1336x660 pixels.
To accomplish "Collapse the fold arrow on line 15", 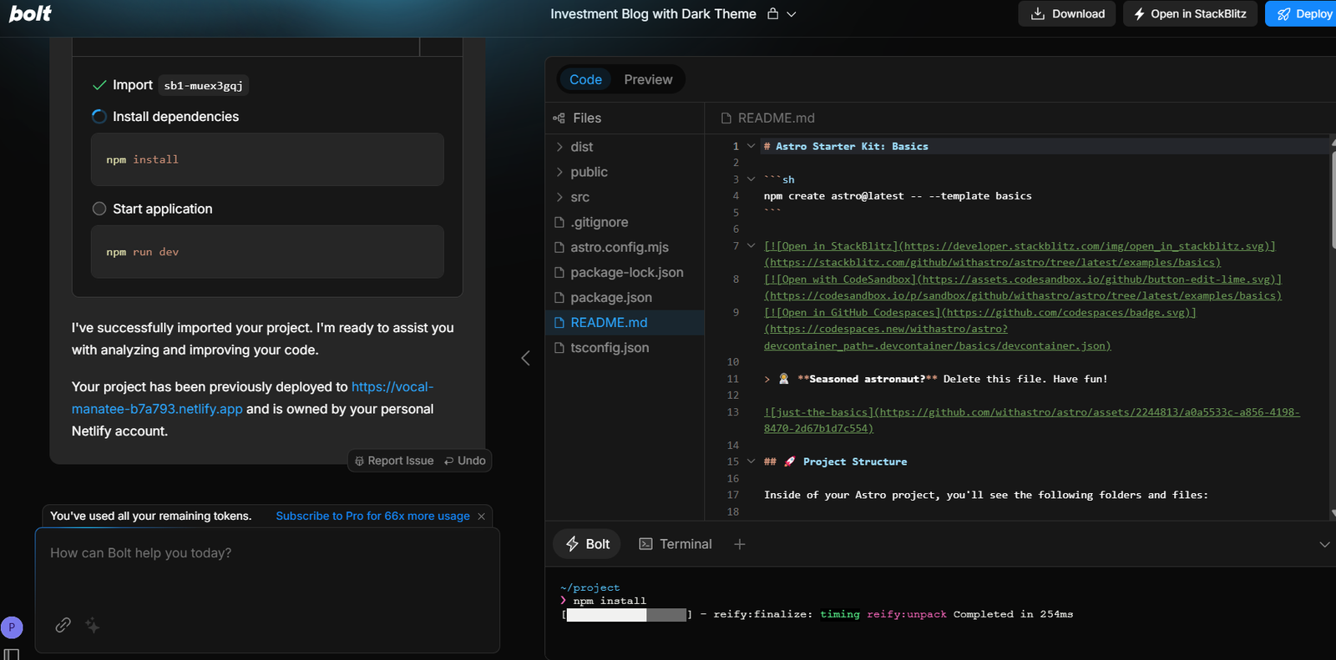I will coord(751,461).
